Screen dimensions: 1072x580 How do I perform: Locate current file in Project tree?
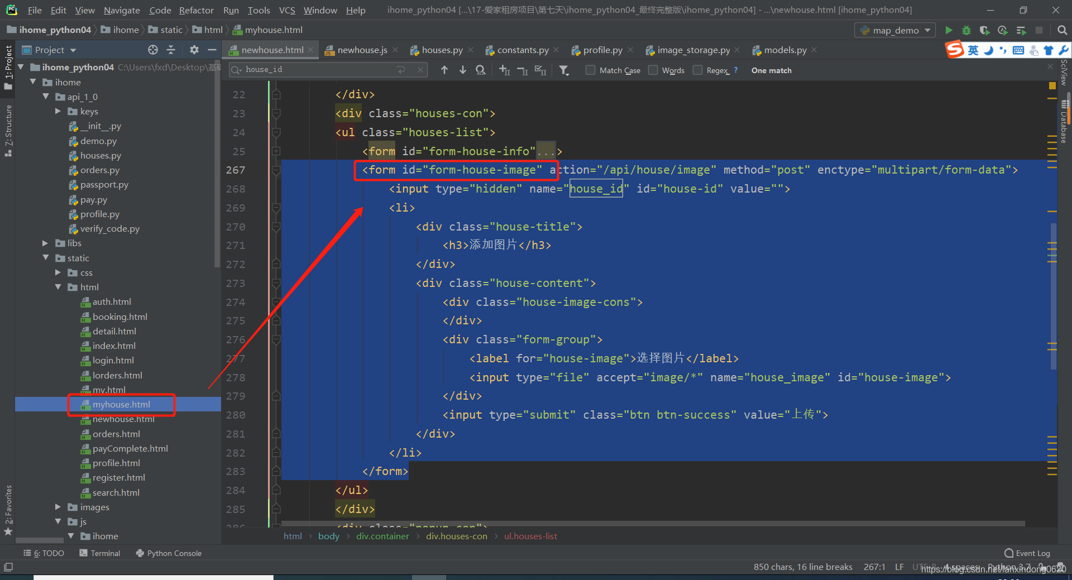click(153, 50)
